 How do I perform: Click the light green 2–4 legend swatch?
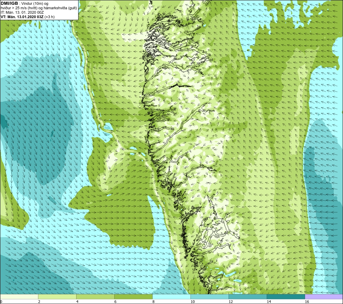[57, 296]
